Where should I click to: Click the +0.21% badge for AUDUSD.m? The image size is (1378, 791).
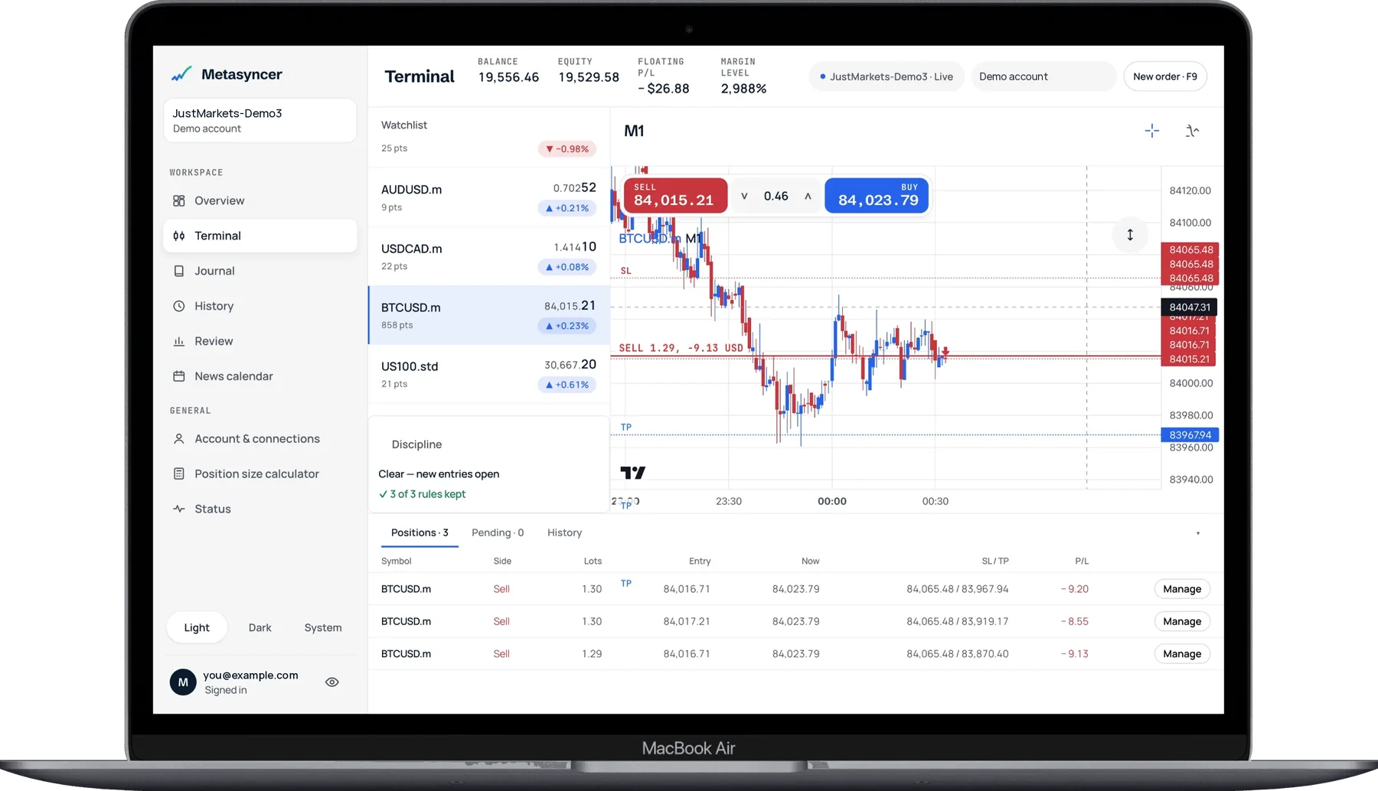(567, 208)
